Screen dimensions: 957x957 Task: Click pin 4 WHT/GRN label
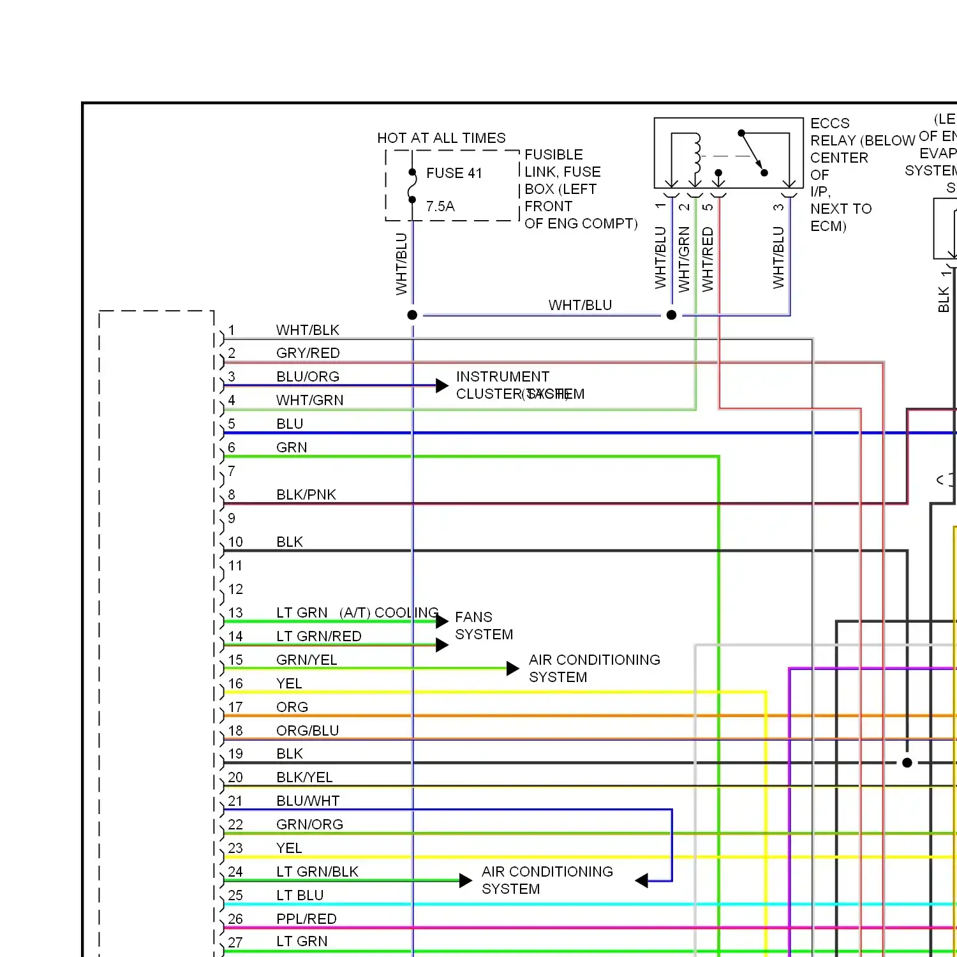(x=309, y=400)
